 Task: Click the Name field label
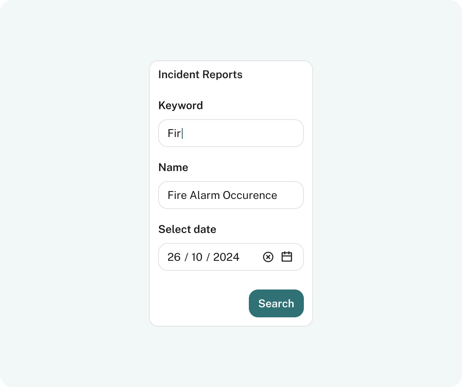[x=173, y=167]
